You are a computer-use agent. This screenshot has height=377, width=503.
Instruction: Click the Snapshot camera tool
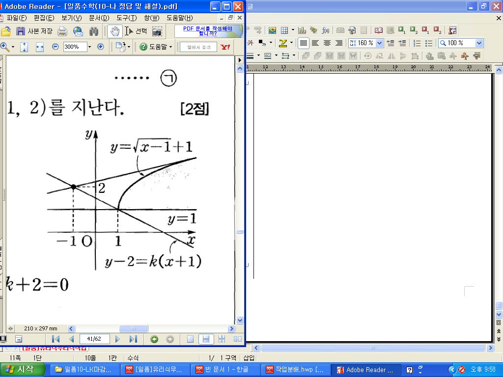[x=157, y=31]
